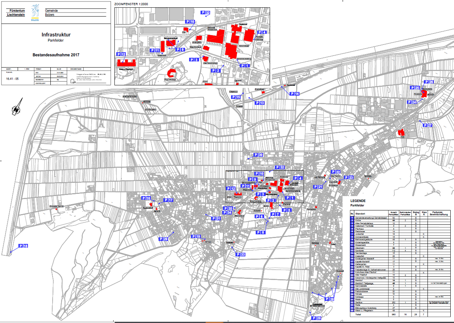Select the P 14 parking marker
This screenshot has width=454, height=323.
click(294, 94)
